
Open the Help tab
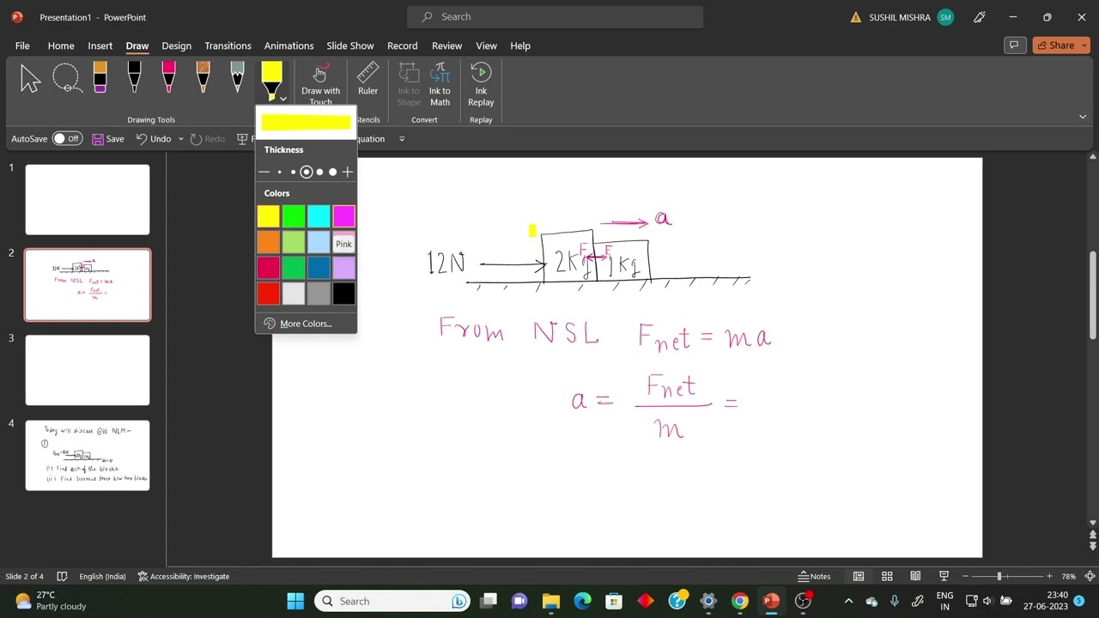[520, 45]
